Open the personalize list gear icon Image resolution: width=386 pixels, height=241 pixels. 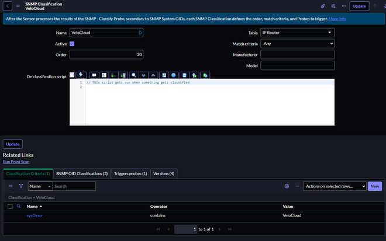(287, 186)
